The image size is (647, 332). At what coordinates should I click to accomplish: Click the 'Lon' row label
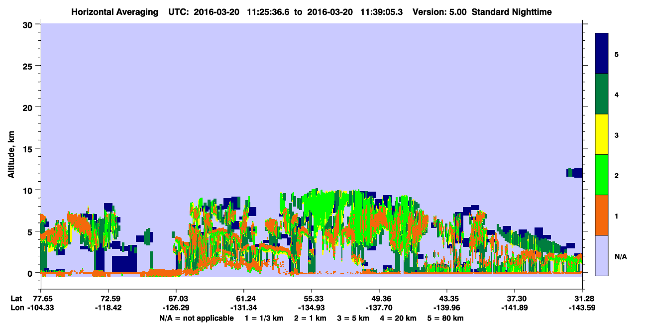[x=17, y=308]
